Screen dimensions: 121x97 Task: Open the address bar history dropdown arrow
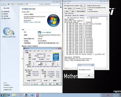[x=40, y=4]
